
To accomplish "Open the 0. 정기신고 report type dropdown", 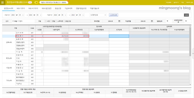I will pyautogui.click(x=98, y=15).
